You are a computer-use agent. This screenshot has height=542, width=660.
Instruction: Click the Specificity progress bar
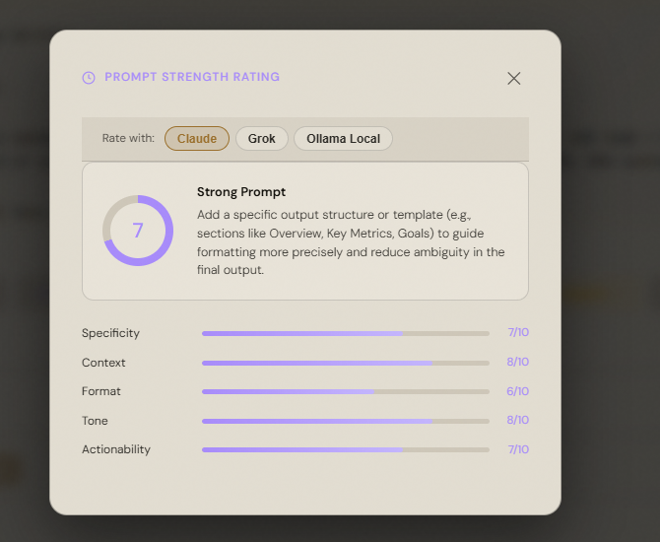tap(346, 333)
